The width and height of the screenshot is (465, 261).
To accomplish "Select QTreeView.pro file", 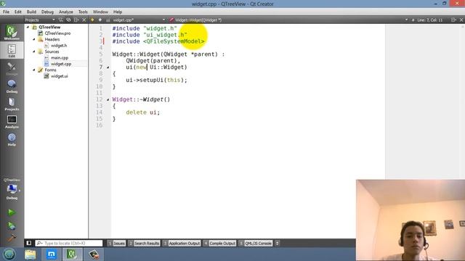I will [57, 33].
